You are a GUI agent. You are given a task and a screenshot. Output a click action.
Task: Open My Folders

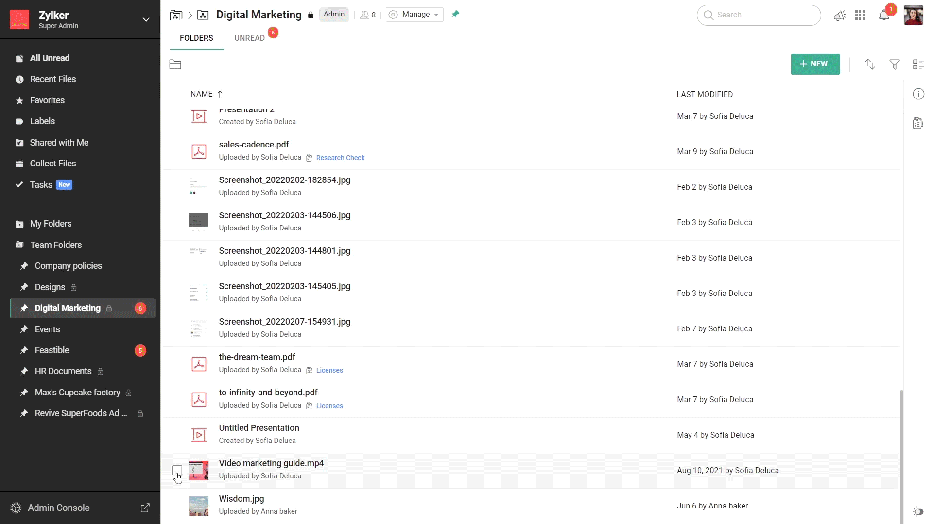coord(51,224)
